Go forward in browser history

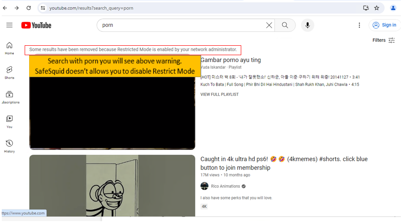(17, 8)
